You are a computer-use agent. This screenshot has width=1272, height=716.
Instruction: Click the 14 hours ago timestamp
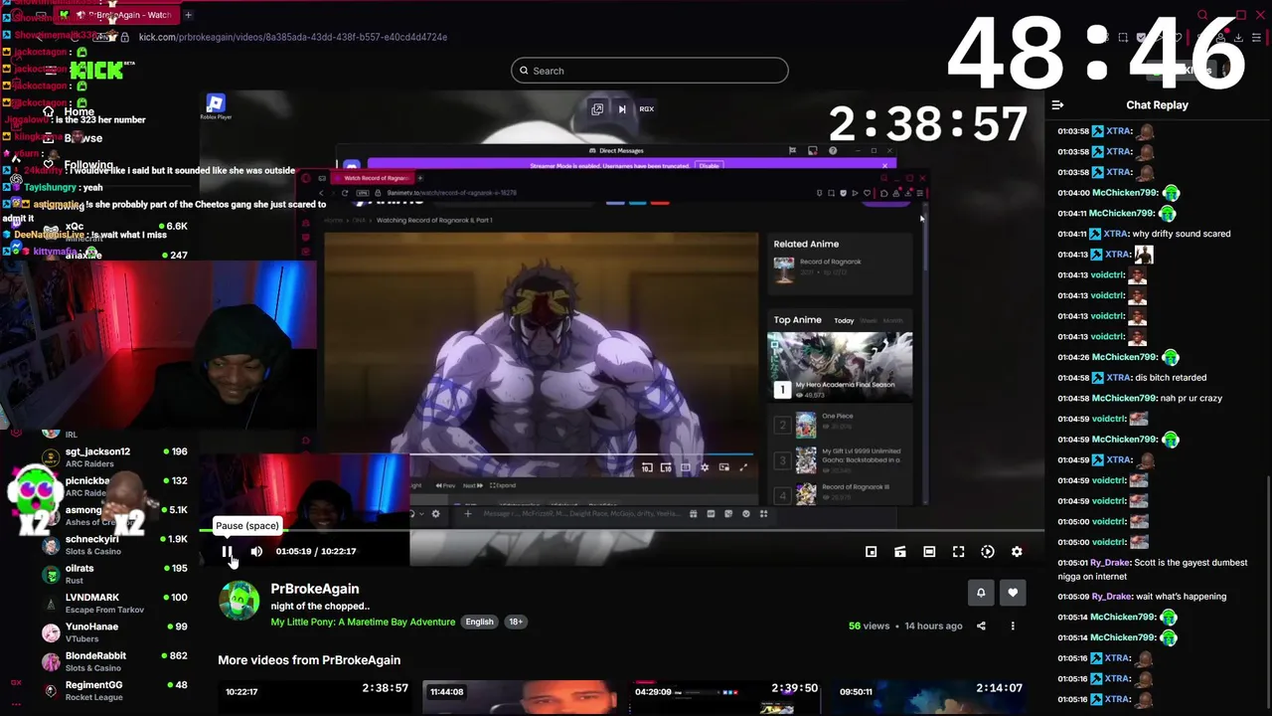pyautogui.click(x=933, y=626)
